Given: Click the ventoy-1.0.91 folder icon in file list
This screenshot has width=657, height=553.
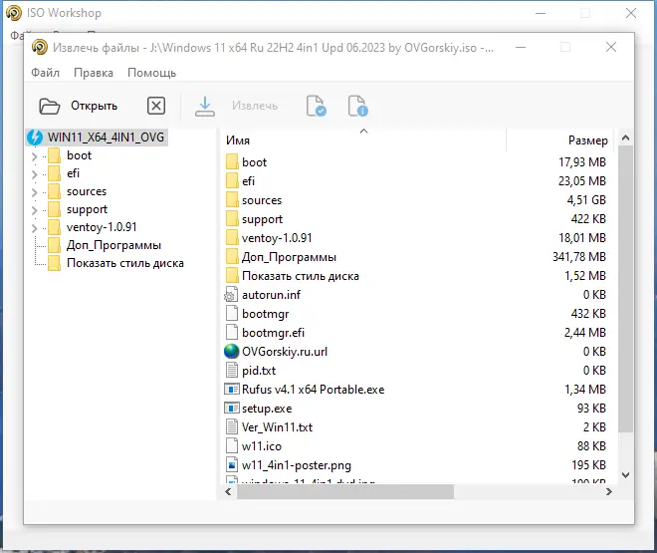Looking at the screenshot, I should tap(232, 238).
